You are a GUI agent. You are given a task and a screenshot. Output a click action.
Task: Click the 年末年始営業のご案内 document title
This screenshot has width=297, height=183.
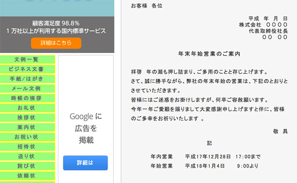[209, 54]
